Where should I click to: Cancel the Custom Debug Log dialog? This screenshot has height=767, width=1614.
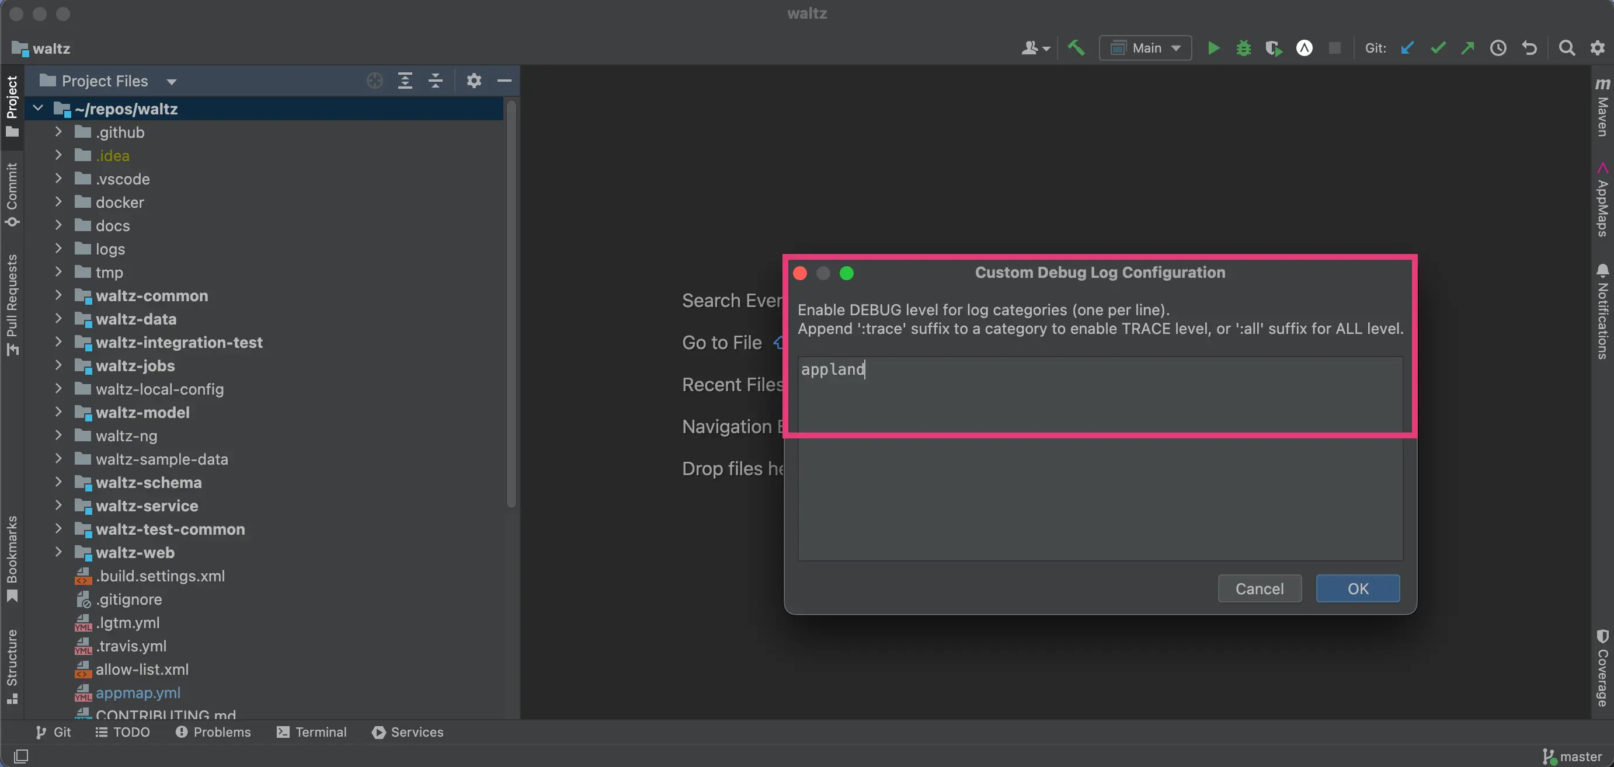1260,588
